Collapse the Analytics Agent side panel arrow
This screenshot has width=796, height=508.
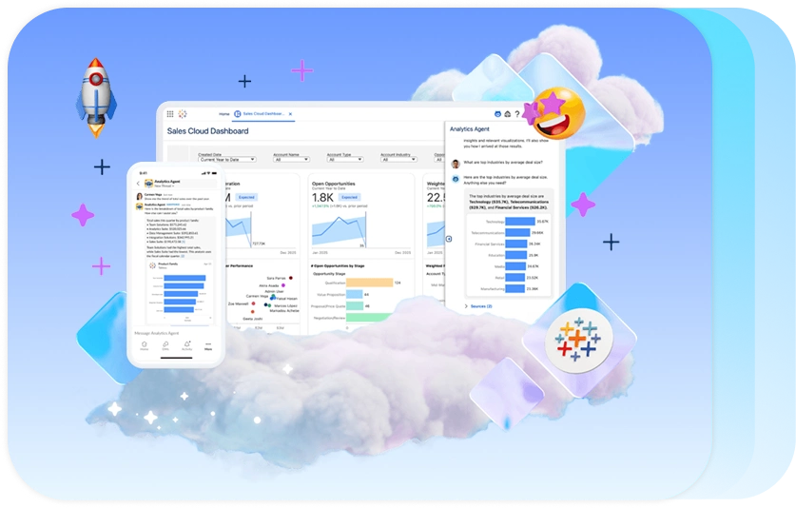449,239
